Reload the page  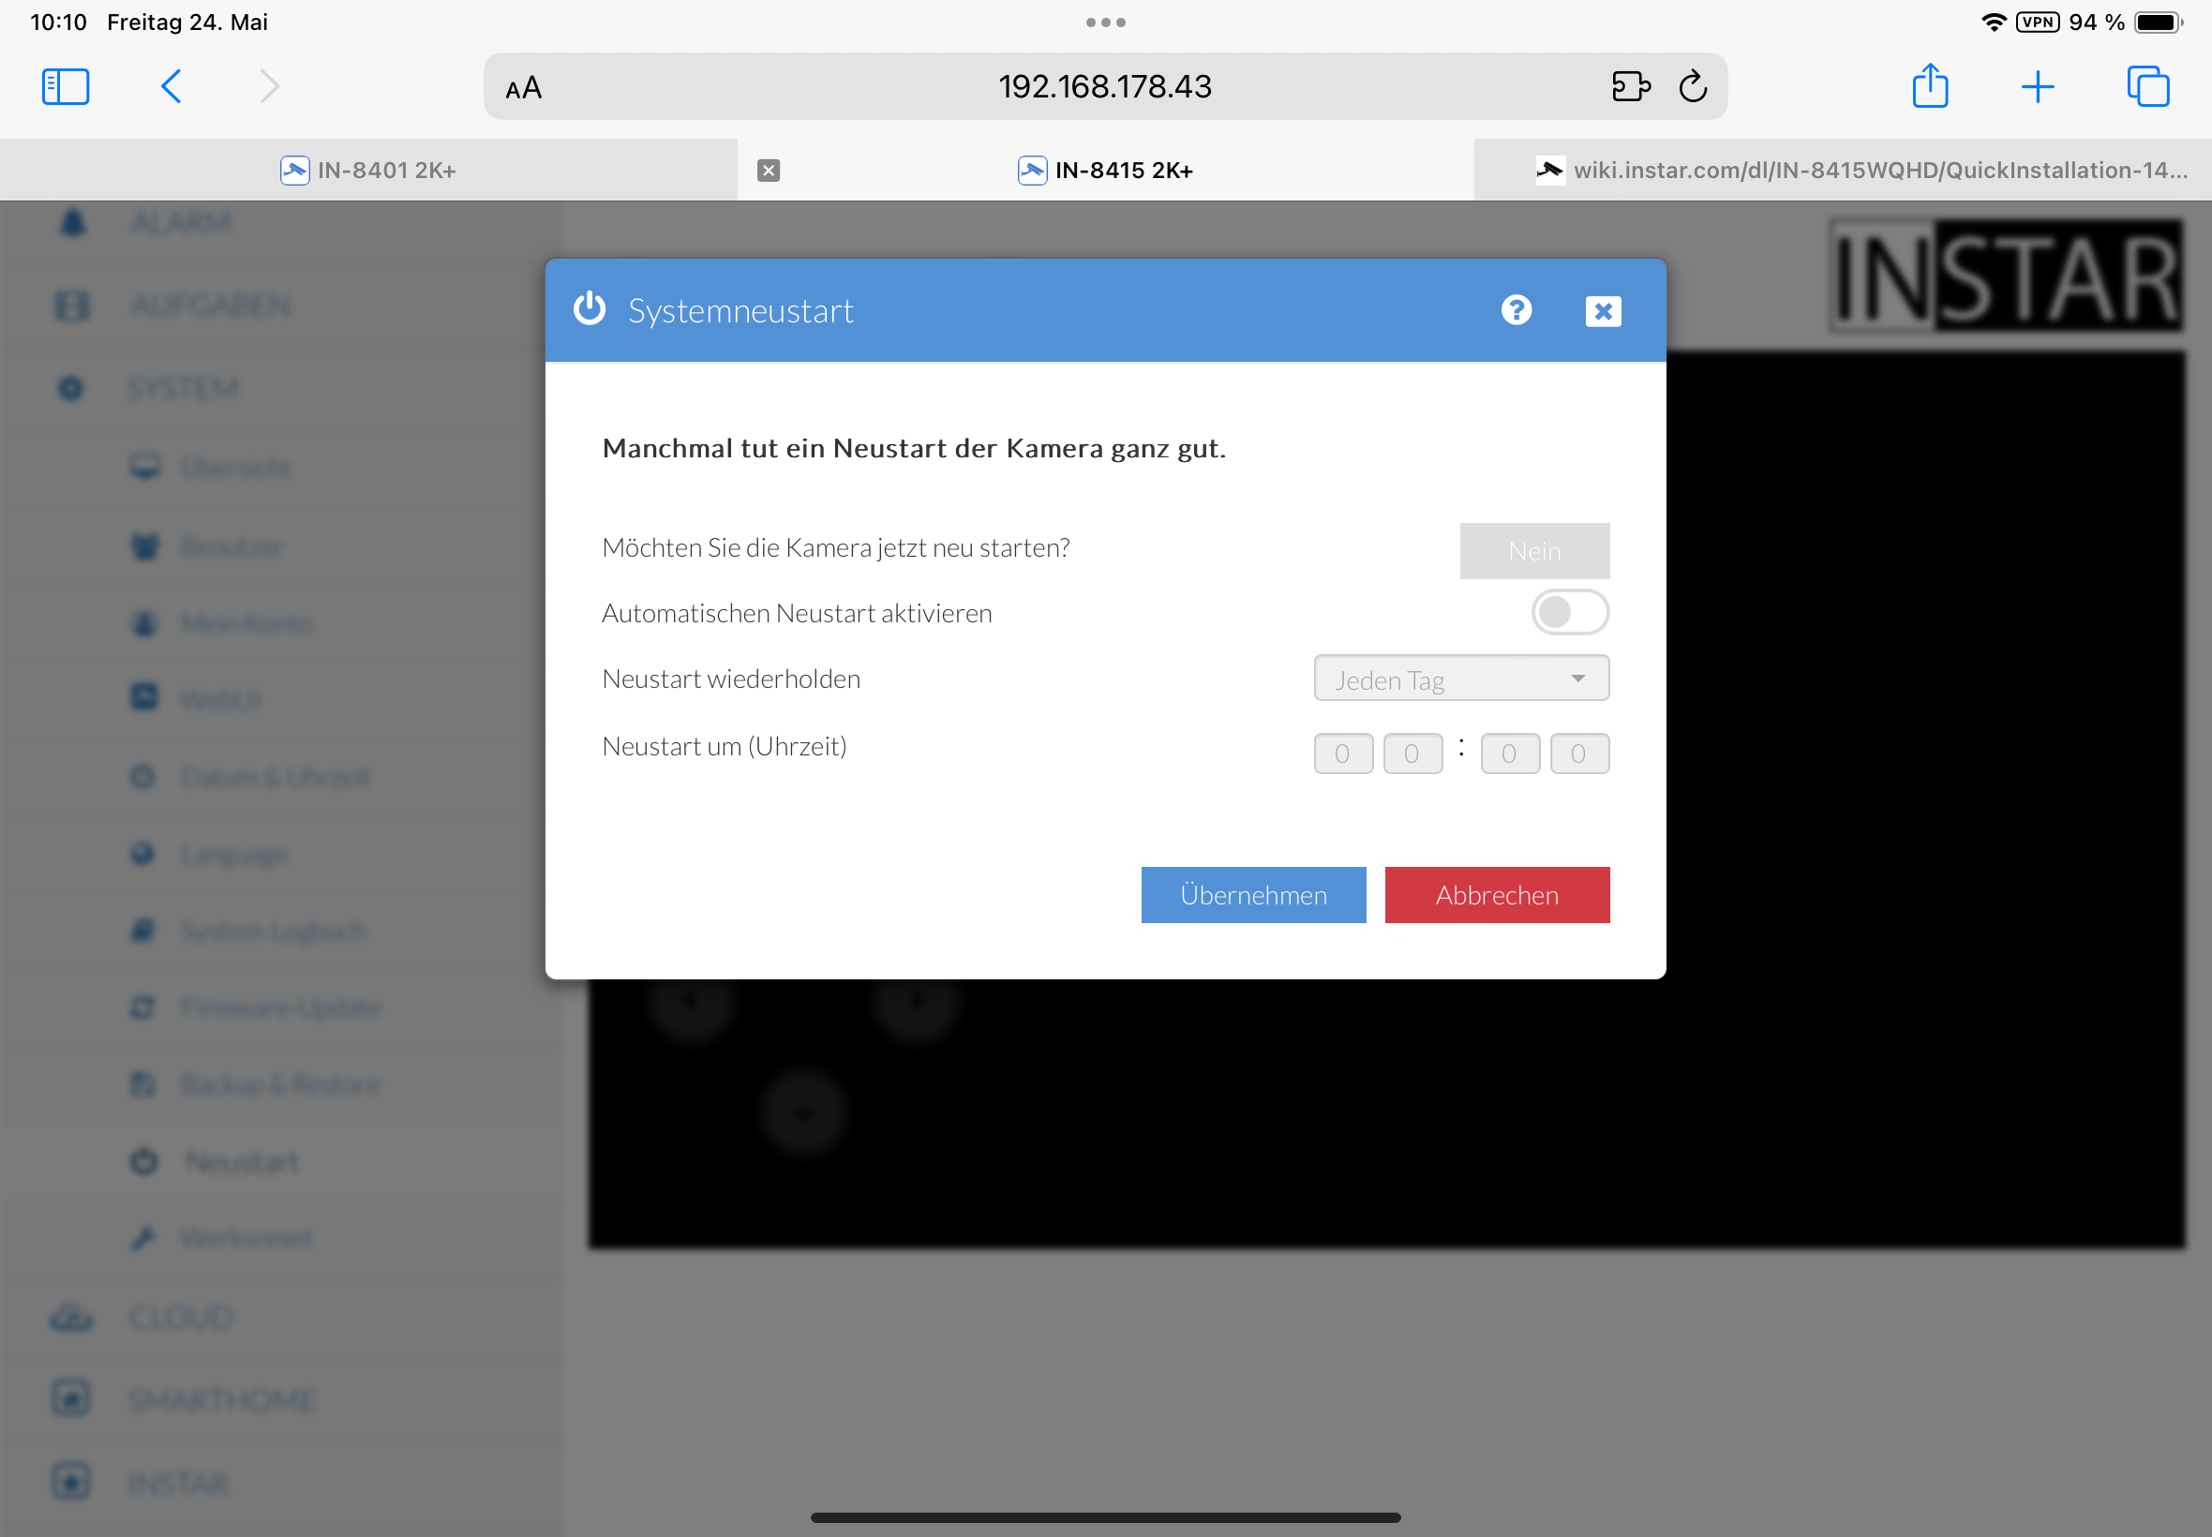pos(1692,86)
